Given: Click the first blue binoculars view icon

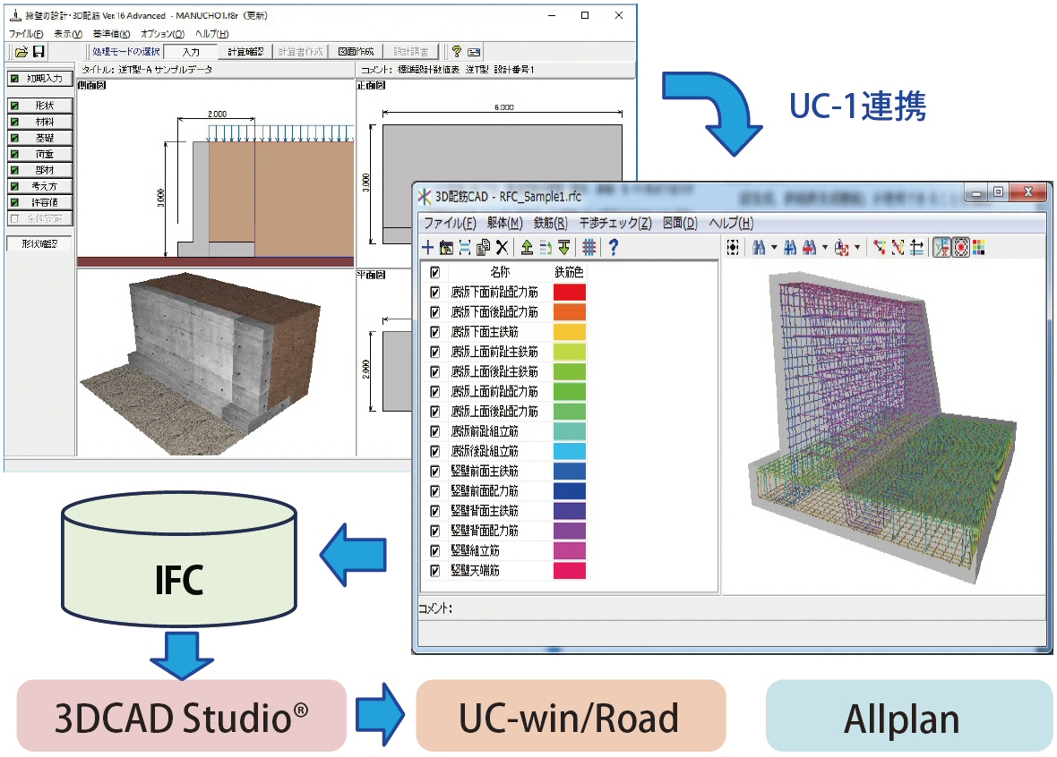Looking at the screenshot, I should (759, 248).
